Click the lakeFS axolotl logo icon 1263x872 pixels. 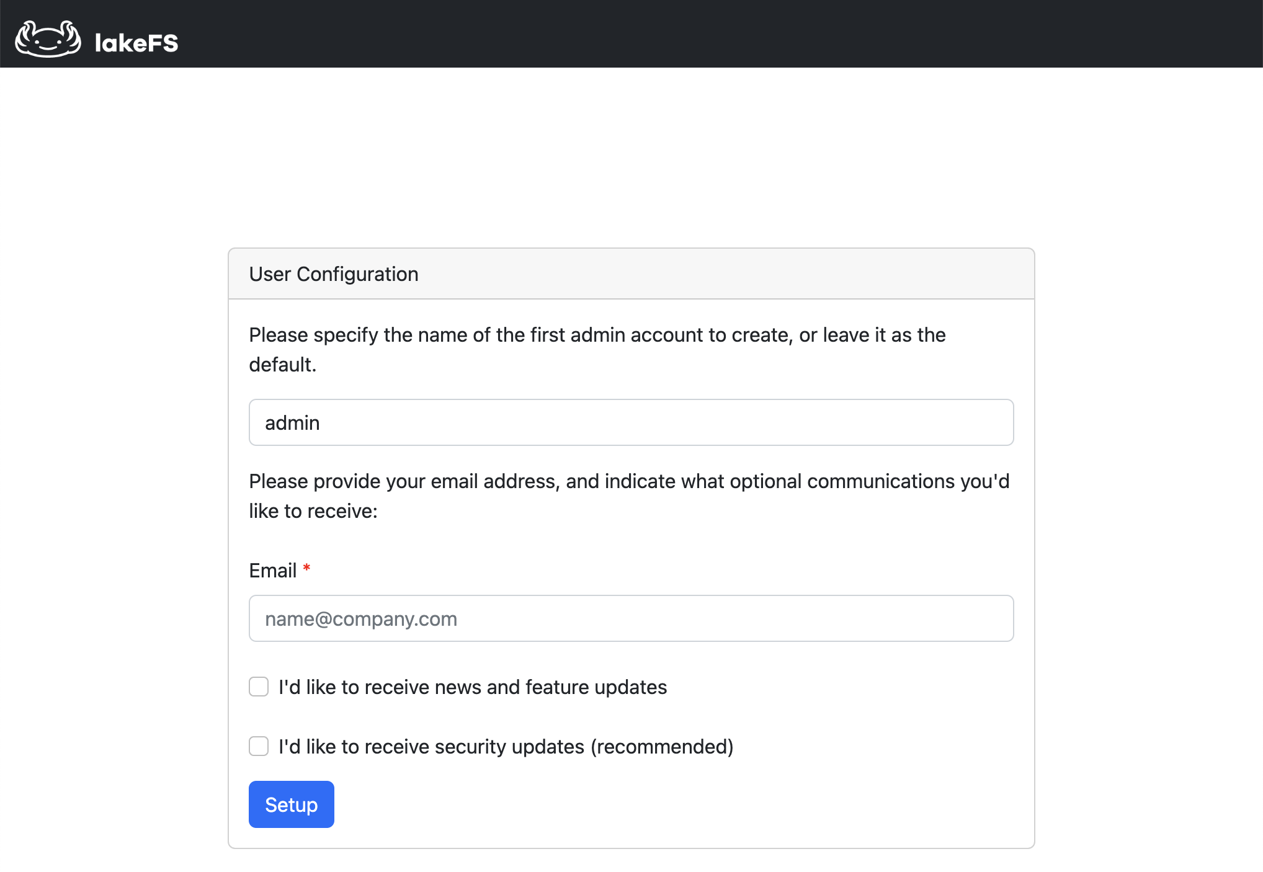(48, 38)
